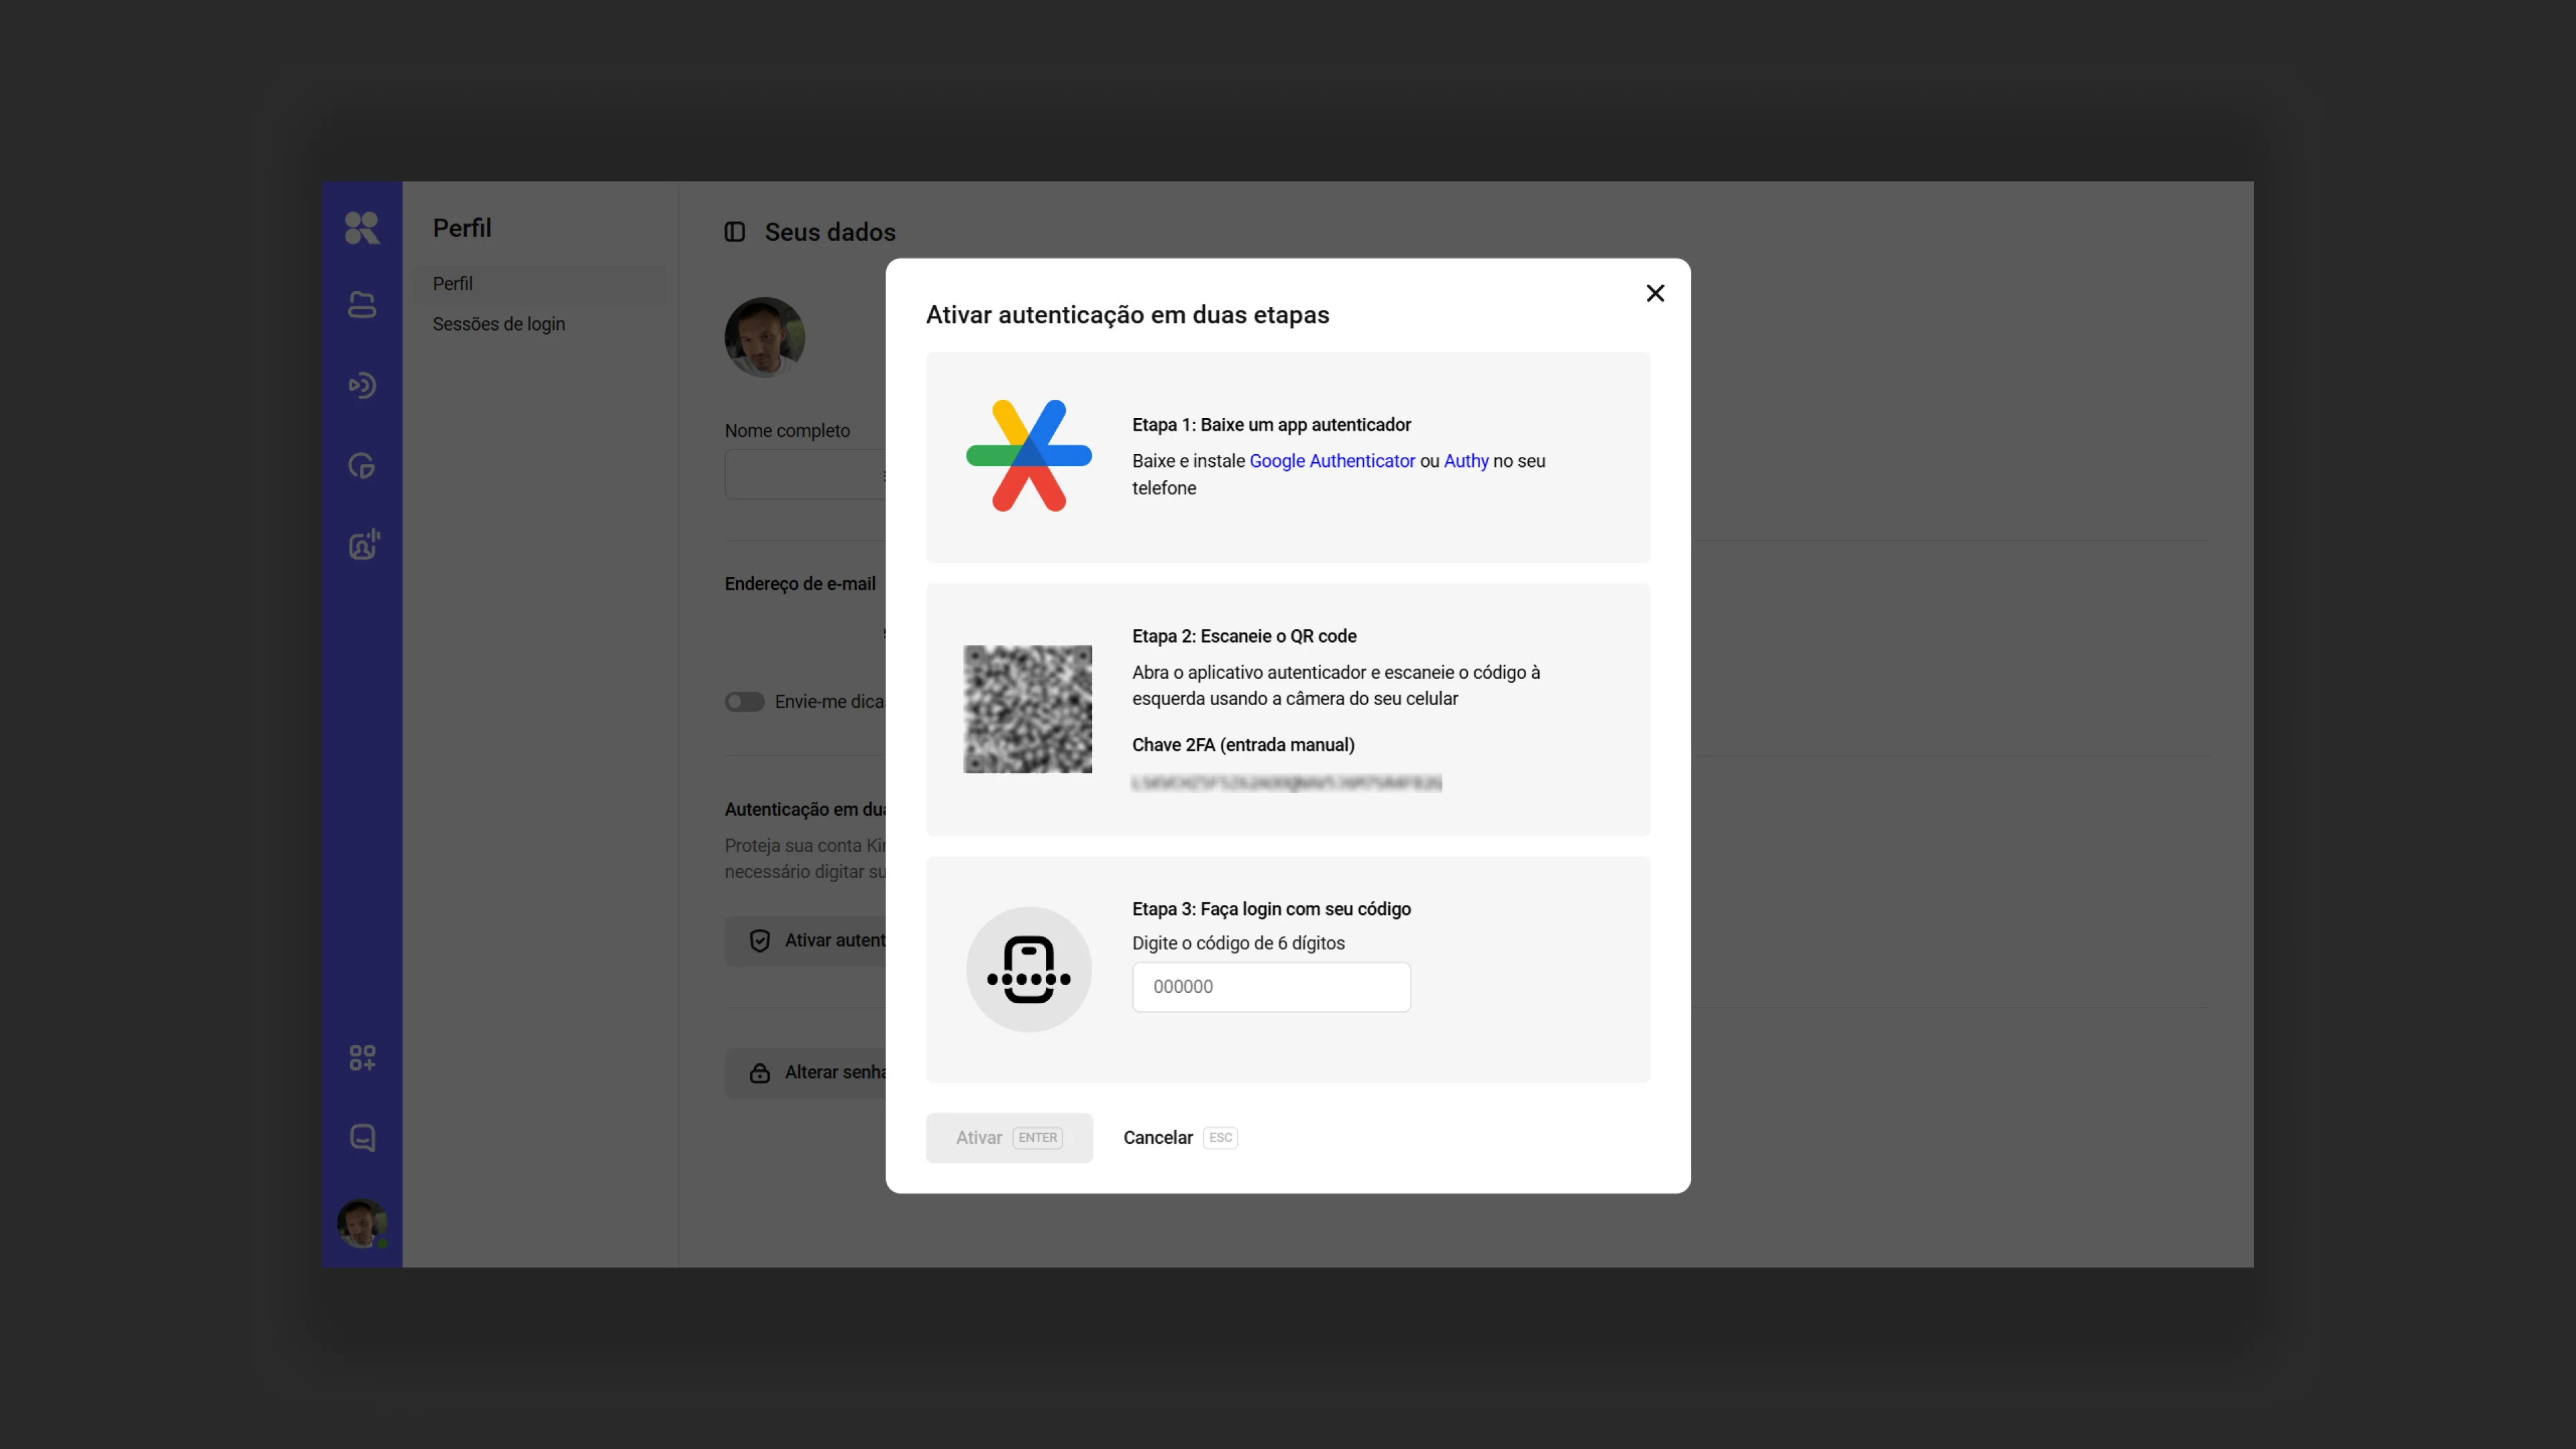
Task: Click the profile photo under Seus dados
Action: tap(765, 337)
